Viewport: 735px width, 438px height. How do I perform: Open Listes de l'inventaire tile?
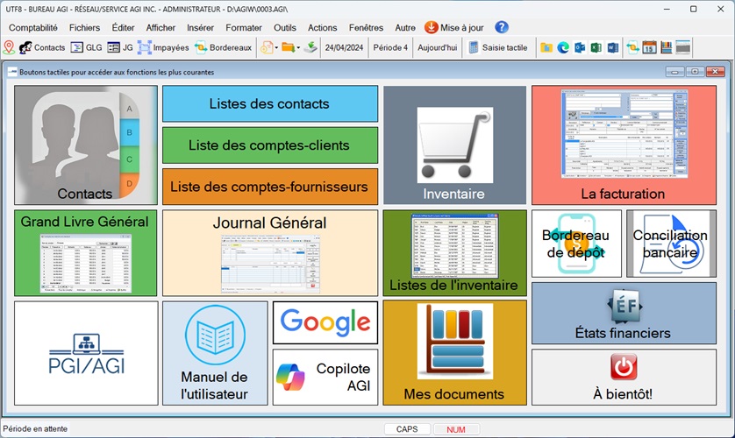[454, 252]
